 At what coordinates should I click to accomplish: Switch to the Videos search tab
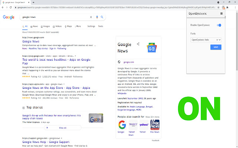[57, 26]
